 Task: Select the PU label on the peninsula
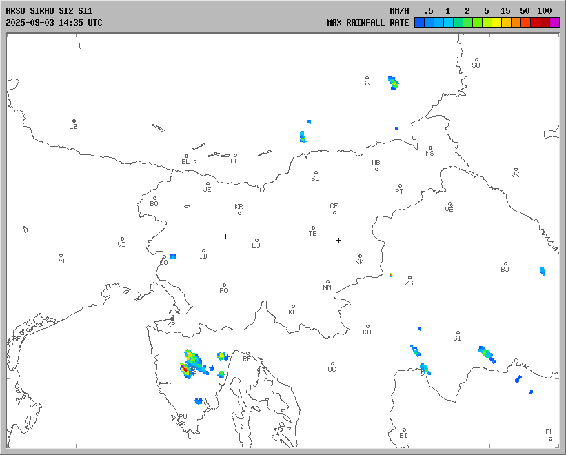tap(183, 417)
